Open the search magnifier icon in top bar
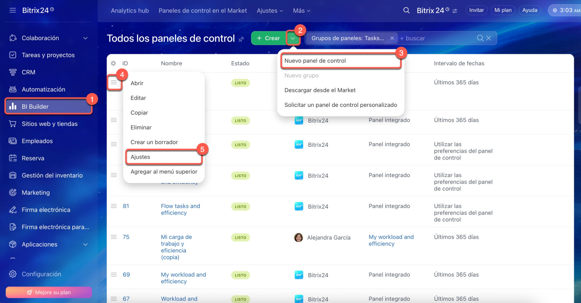 coord(407,10)
